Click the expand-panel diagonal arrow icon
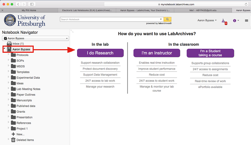Image resolution: width=251 pixels, height=145 pixels. pyautogui.click(x=72, y=31)
